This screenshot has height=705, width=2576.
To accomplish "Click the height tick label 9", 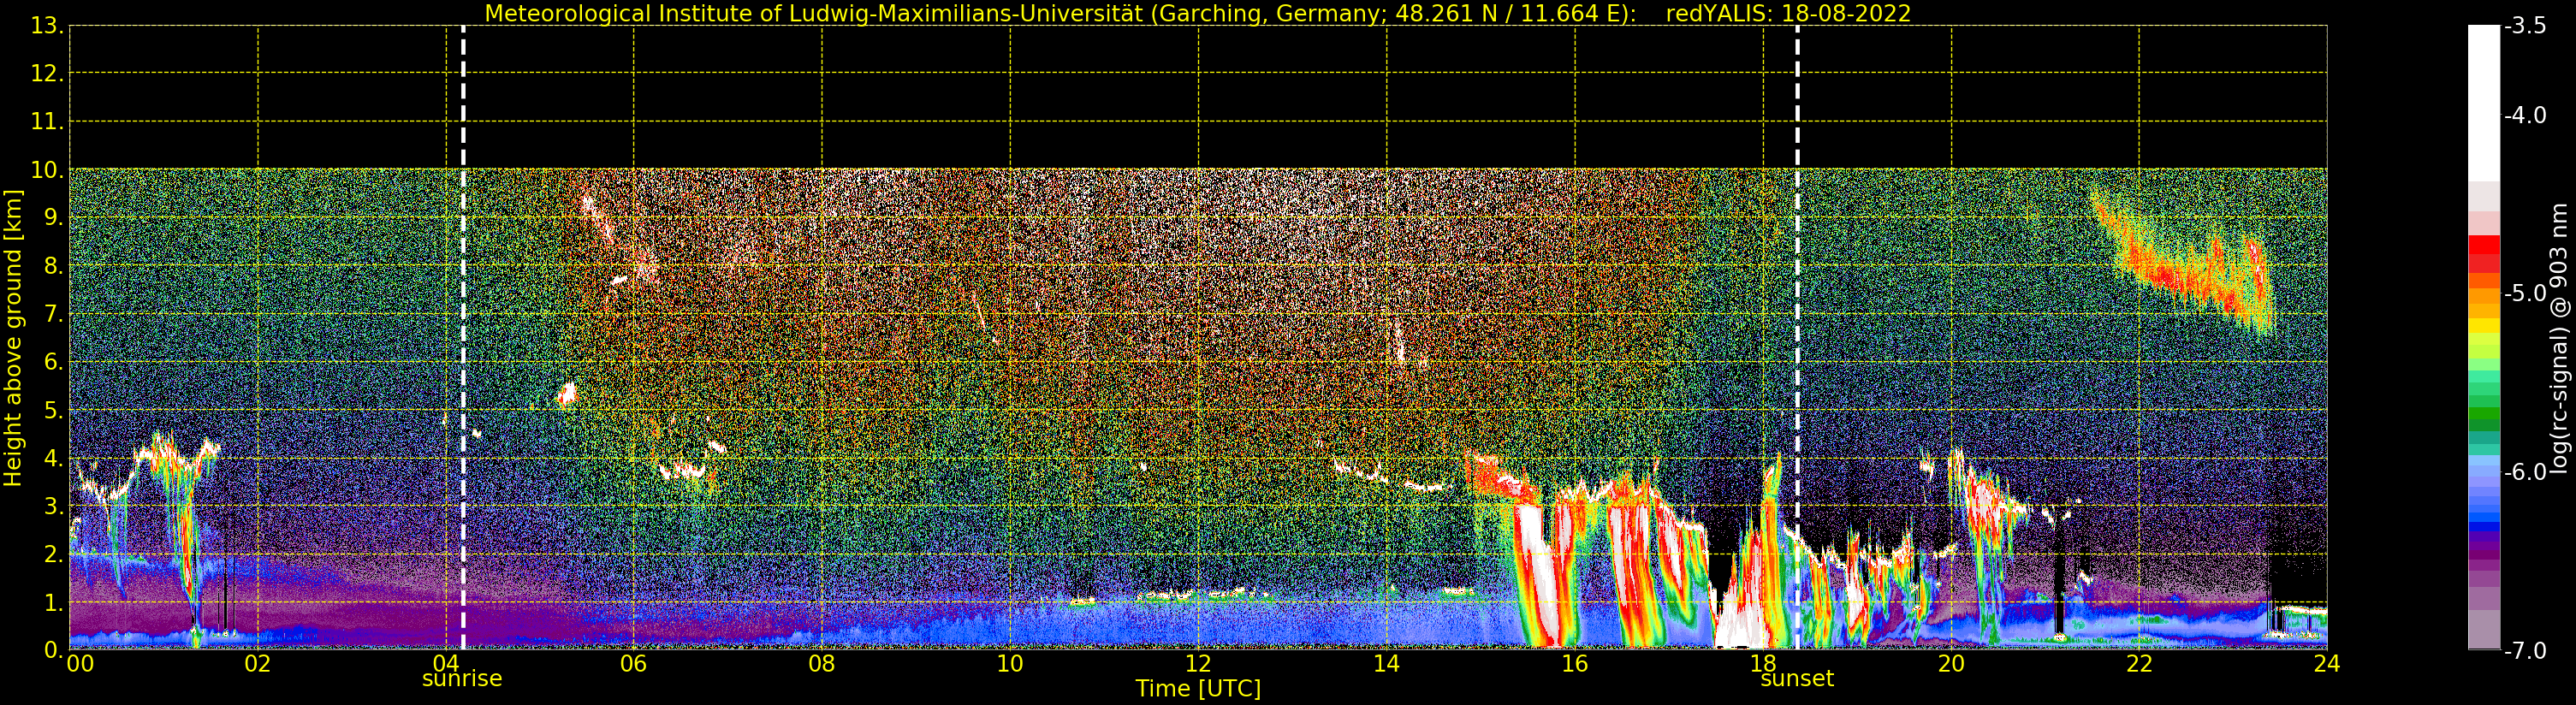I will pyautogui.click(x=53, y=218).
